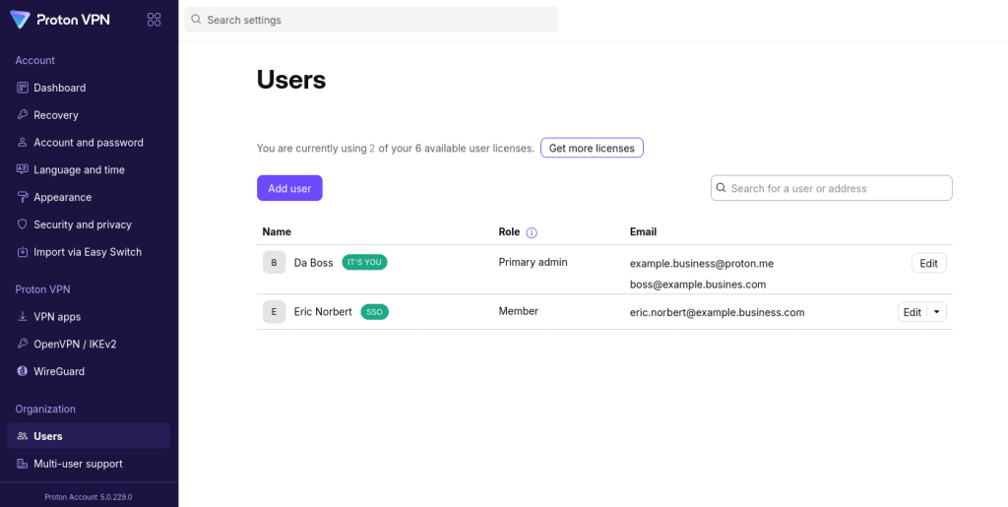Edit the Da Boss user
The image size is (1008, 507).
point(928,263)
